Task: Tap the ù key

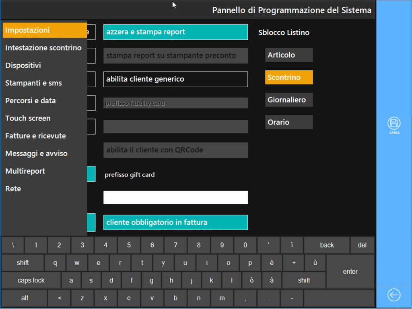Action: [315, 262]
